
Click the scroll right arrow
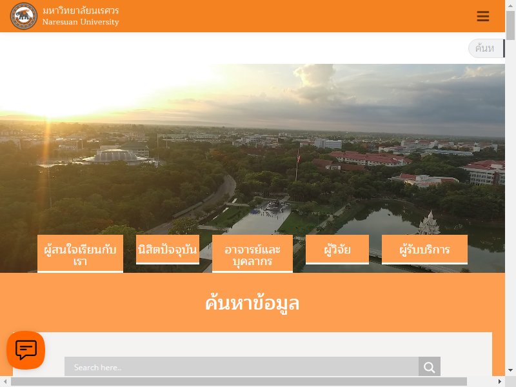click(x=500, y=382)
